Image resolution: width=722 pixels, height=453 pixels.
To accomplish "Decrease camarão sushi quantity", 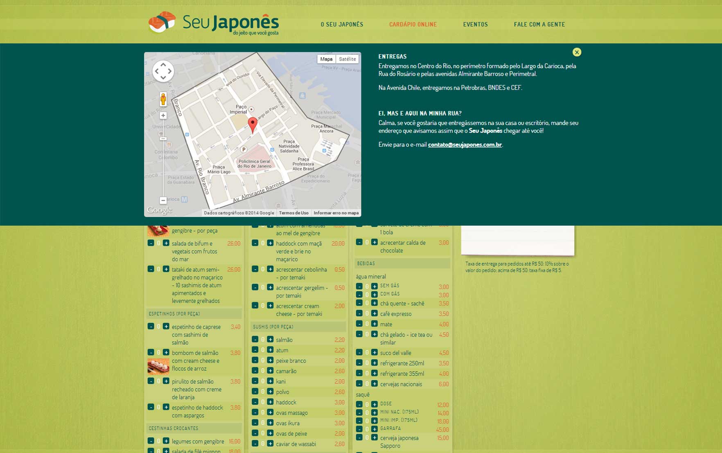I will coord(255,371).
